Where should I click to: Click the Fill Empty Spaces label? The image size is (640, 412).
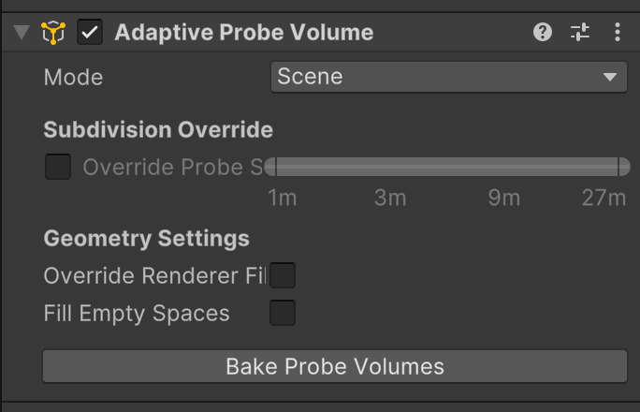coord(137,314)
